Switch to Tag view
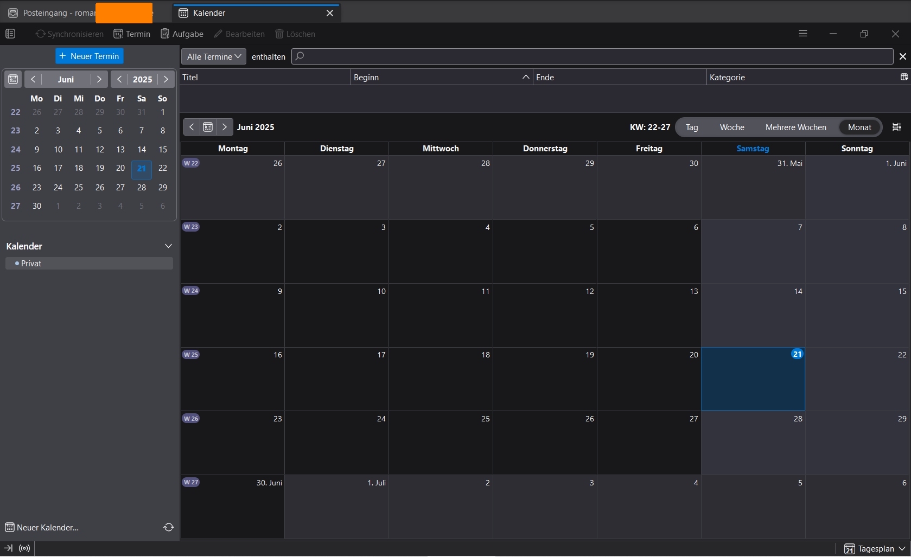The height and width of the screenshot is (557, 911). click(692, 127)
